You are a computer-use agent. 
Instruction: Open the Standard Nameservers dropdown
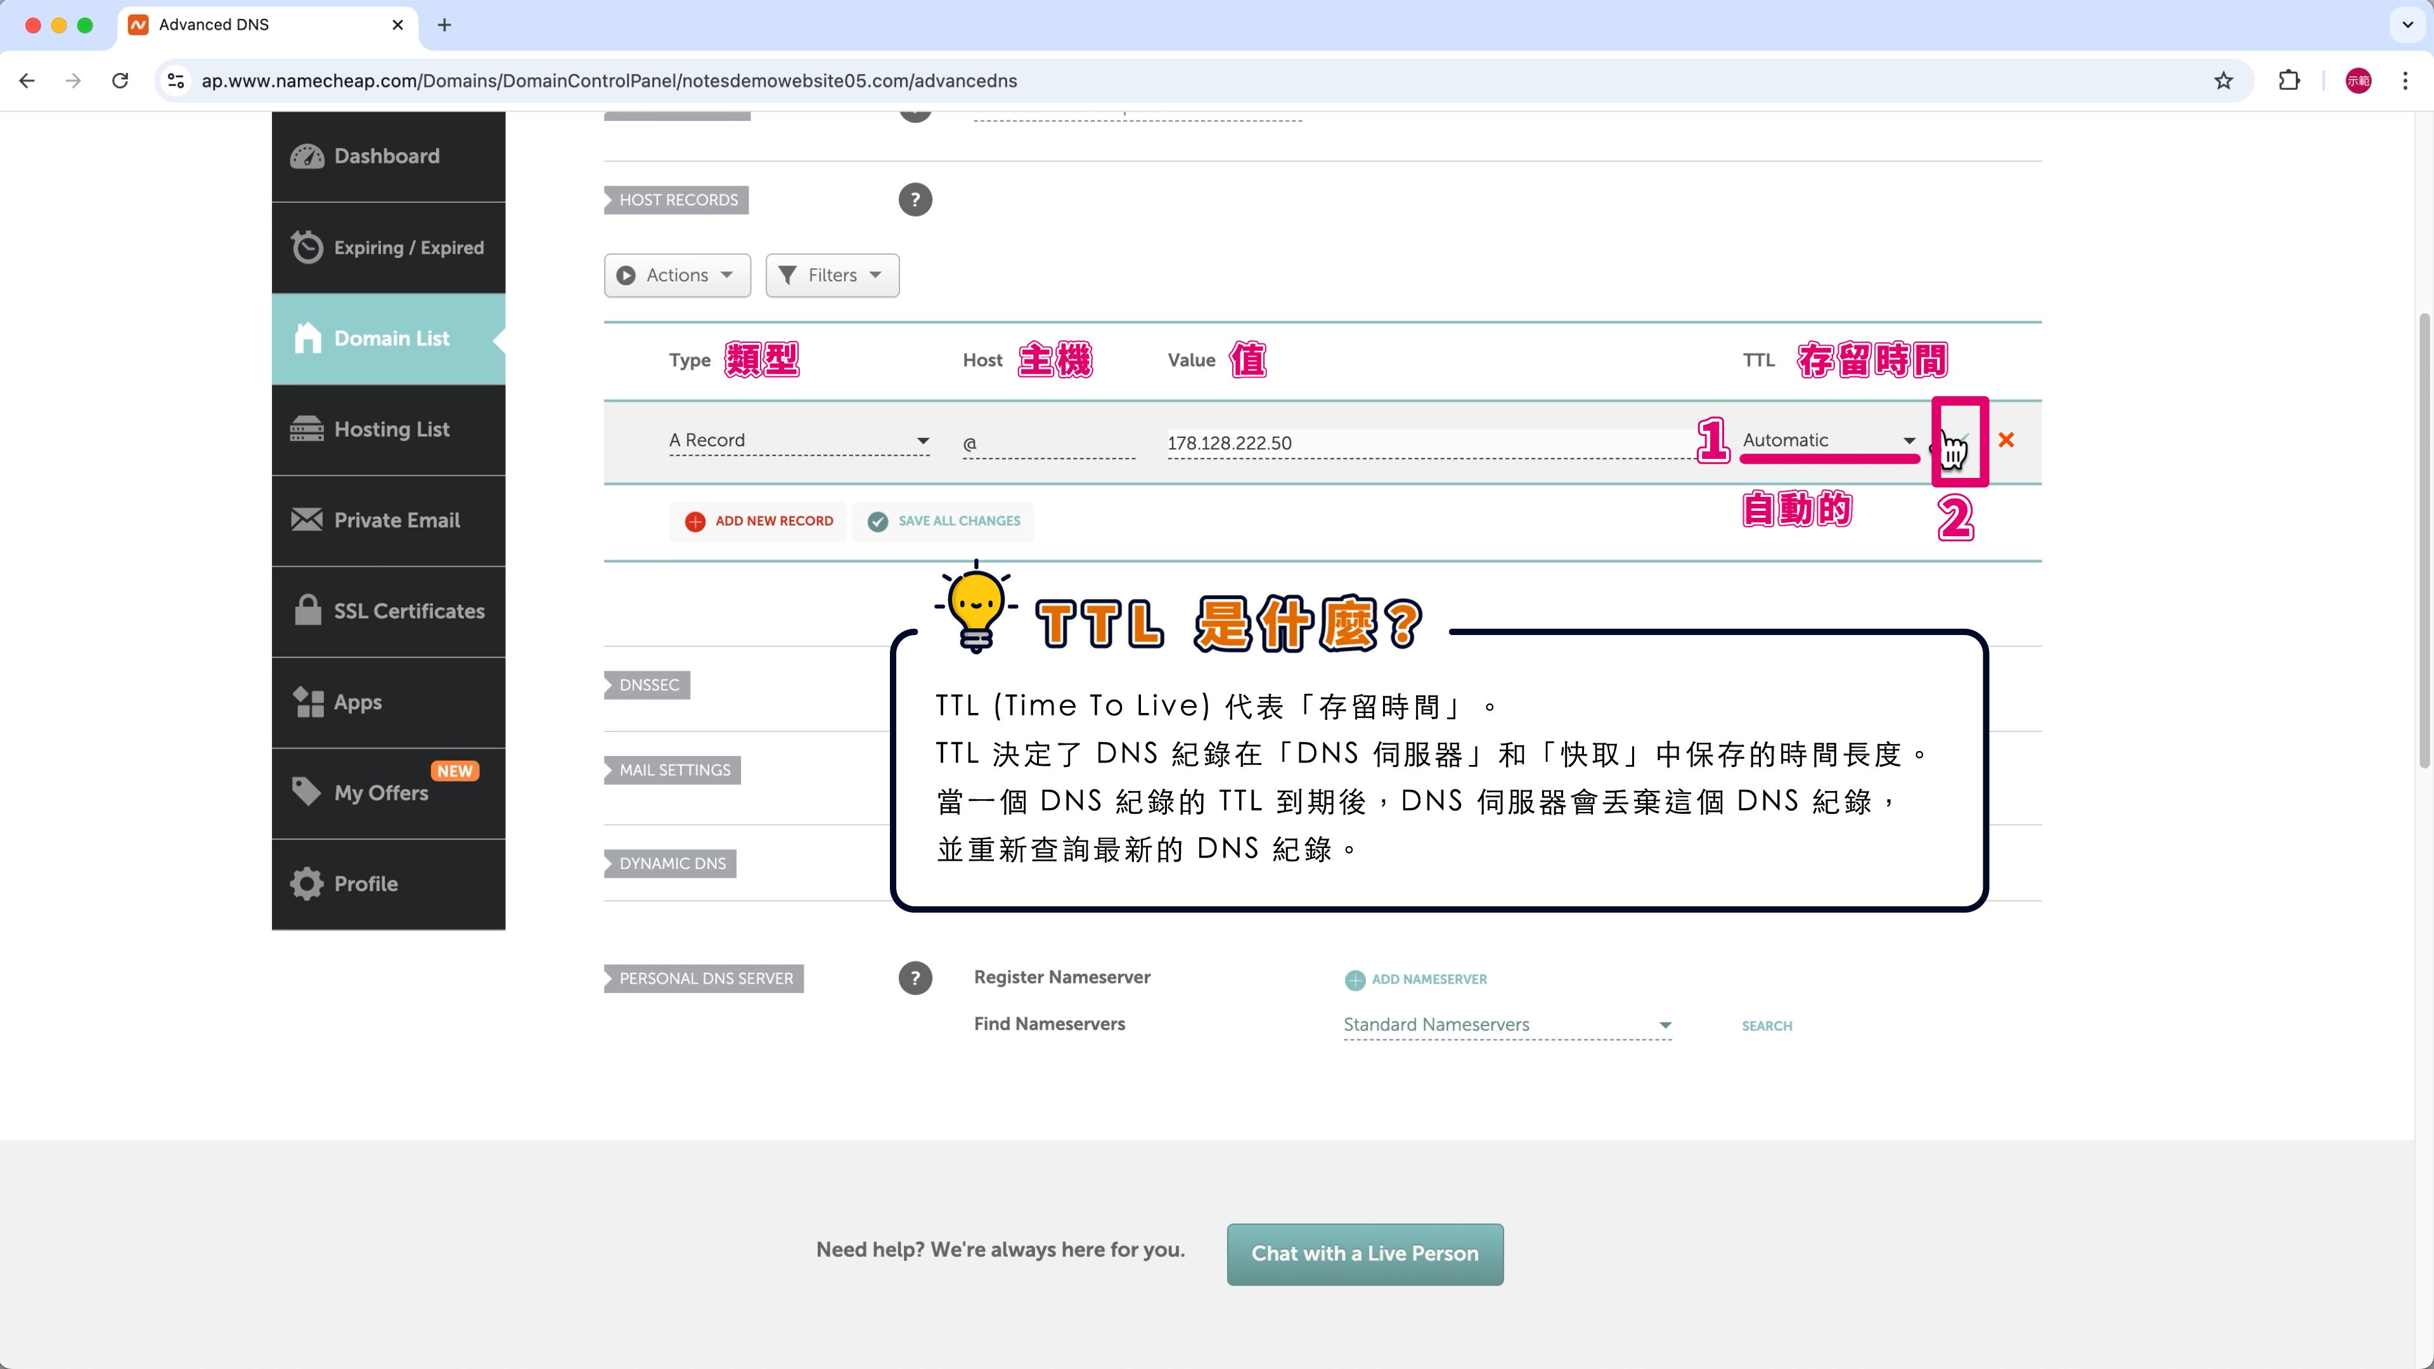point(1506,1024)
